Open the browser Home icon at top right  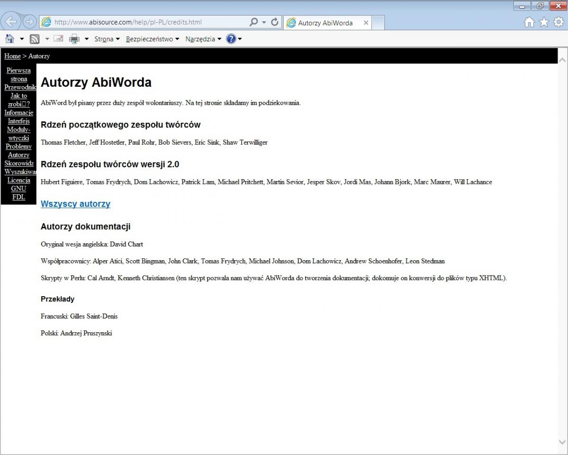[530, 22]
